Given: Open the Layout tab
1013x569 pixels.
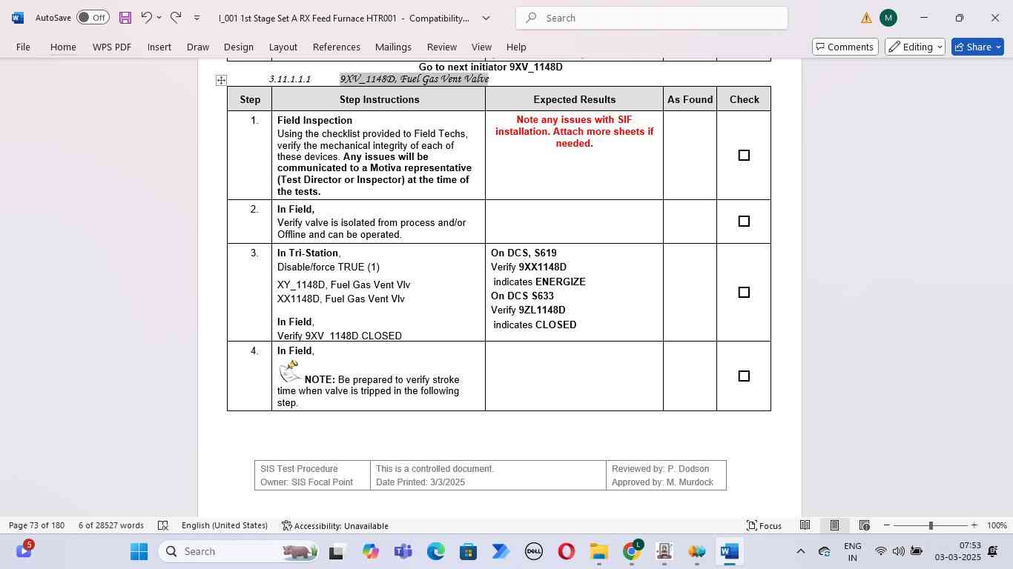Looking at the screenshot, I should (283, 47).
